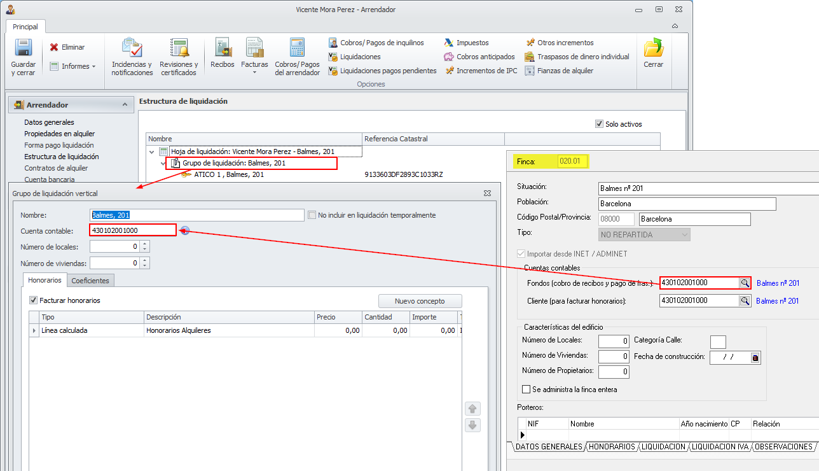Switch to the HONORARIOS bottom tab
Image resolution: width=819 pixels, height=471 pixels.
click(612, 447)
